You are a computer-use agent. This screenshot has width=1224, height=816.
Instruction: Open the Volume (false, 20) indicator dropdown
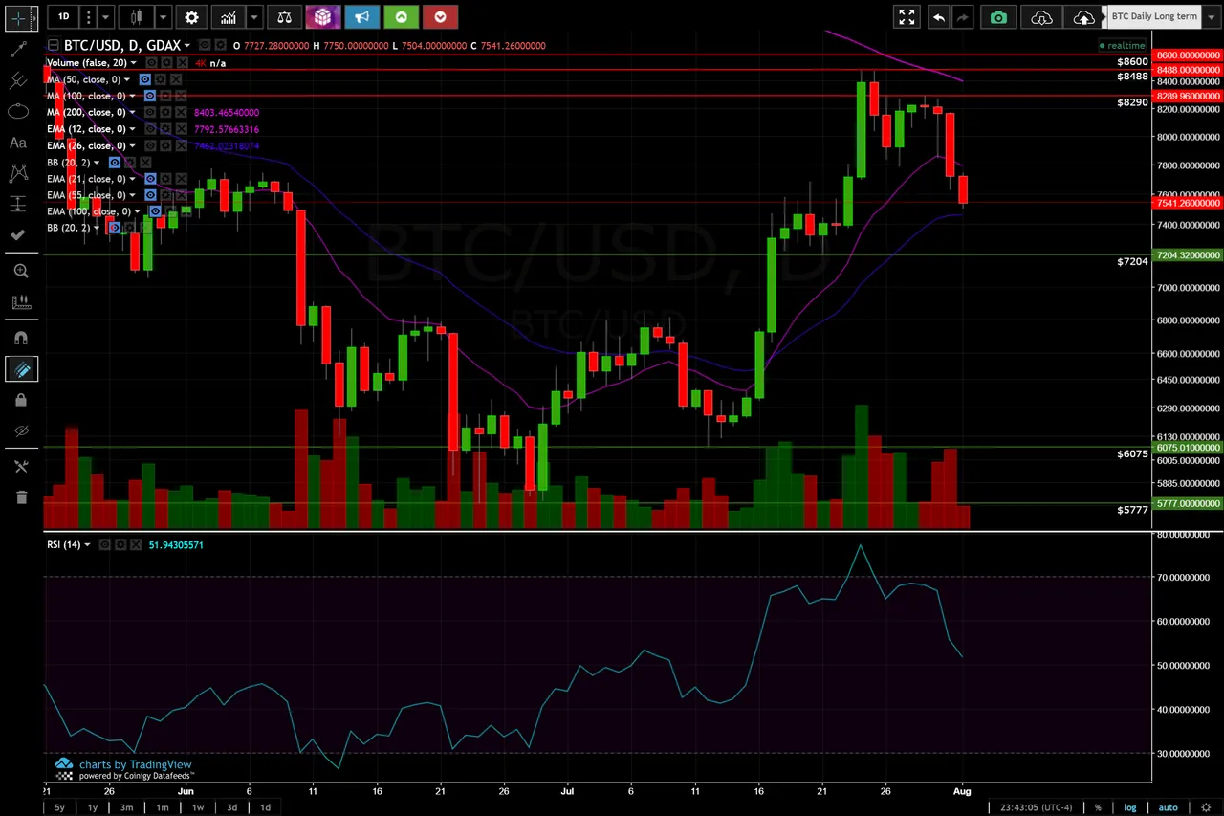coord(134,63)
